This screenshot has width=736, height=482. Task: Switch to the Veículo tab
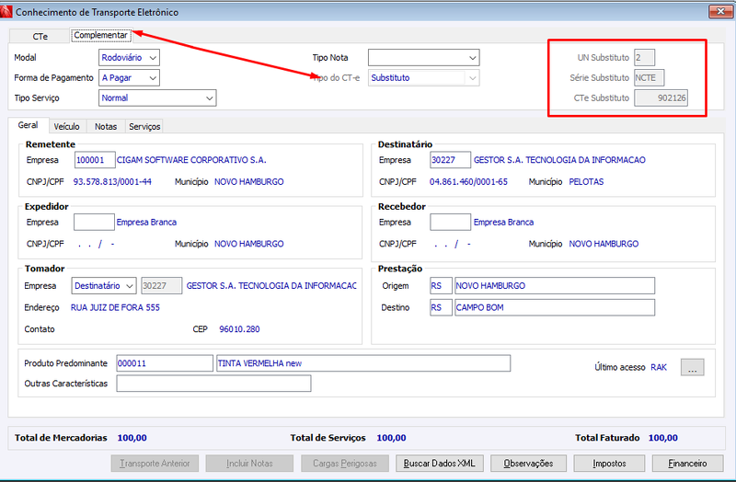click(66, 127)
